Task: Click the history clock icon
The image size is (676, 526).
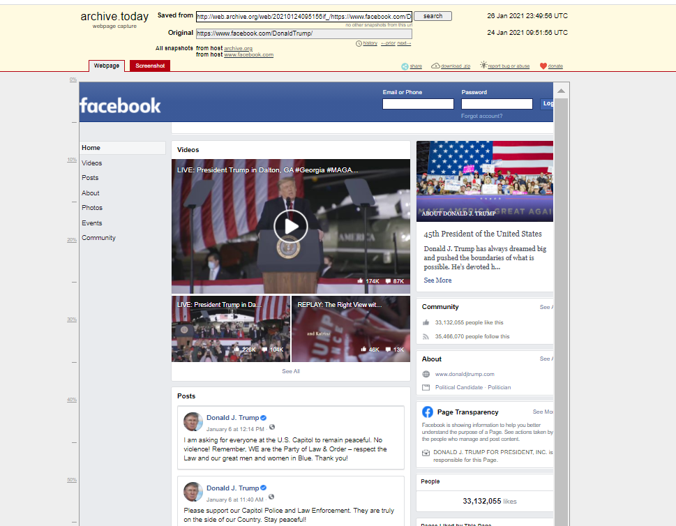Action: click(357, 43)
